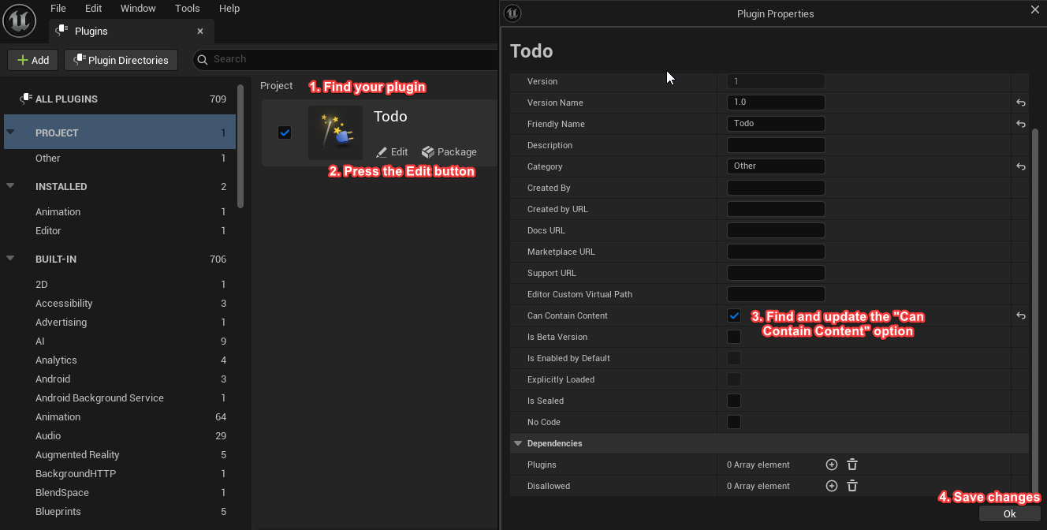
Task: Select ALL PLUGINS category
Action: click(x=120, y=99)
